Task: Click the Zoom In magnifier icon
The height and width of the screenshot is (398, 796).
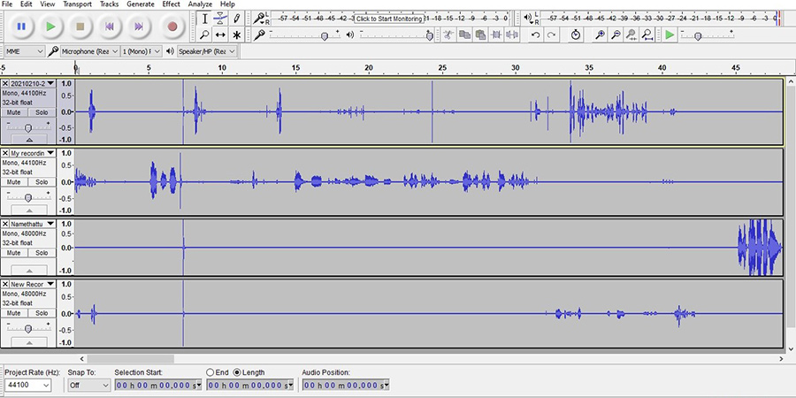Action: 600,35
